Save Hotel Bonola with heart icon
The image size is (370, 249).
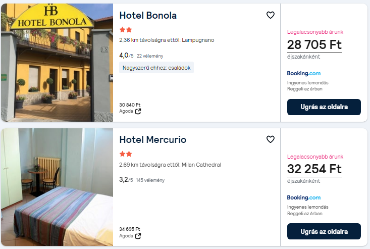(270, 15)
